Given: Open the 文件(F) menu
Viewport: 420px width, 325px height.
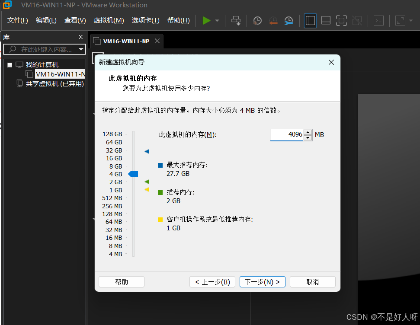Looking at the screenshot, I should click(17, 20).
